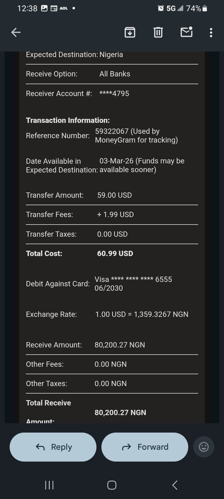The image size is (224, 499).
Task: Delete the email using the trash icon
Action: coord(158,32)
